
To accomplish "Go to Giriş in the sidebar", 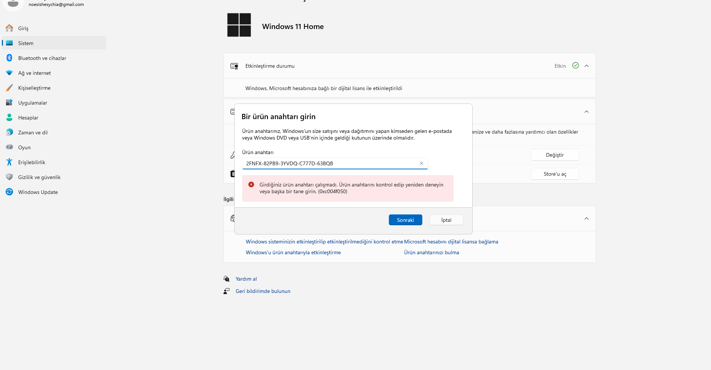I will (x=54, y=28).
